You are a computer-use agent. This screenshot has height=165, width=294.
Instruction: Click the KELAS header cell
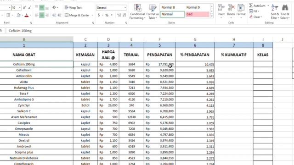pos(263,55)
